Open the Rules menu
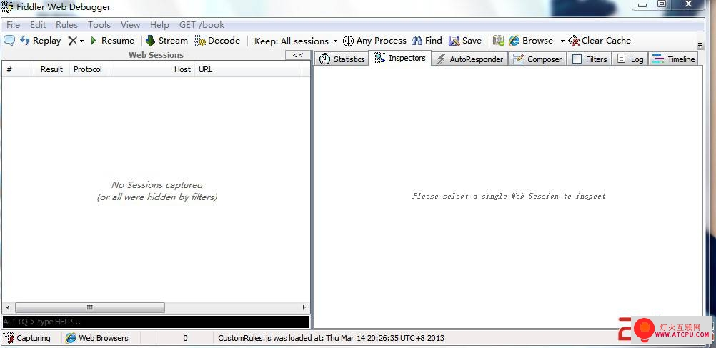The image size is (716, 348). pos(66,25)
